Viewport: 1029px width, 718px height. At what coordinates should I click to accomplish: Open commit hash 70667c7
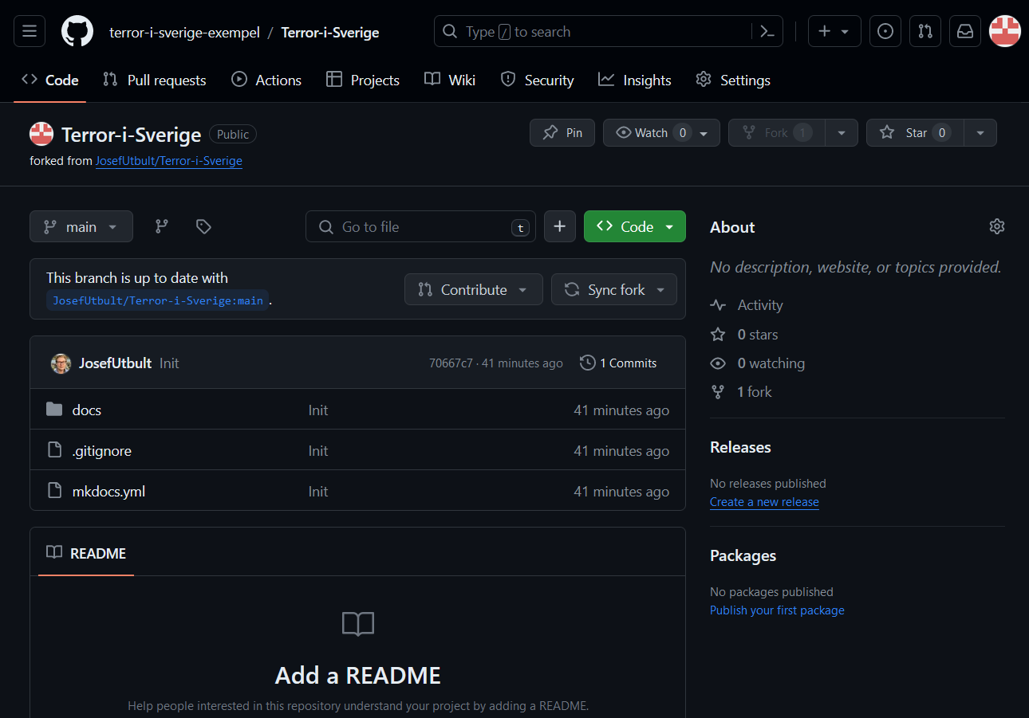point(451,363)
